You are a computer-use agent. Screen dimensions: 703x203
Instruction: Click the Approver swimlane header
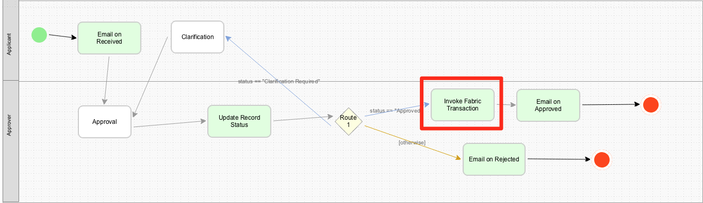(x=10, y=141)
